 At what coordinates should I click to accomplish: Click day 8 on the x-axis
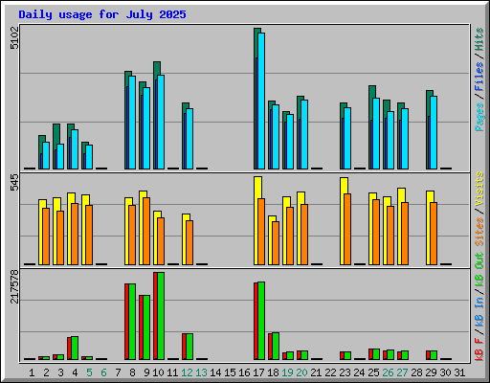[x=132, y=372]
